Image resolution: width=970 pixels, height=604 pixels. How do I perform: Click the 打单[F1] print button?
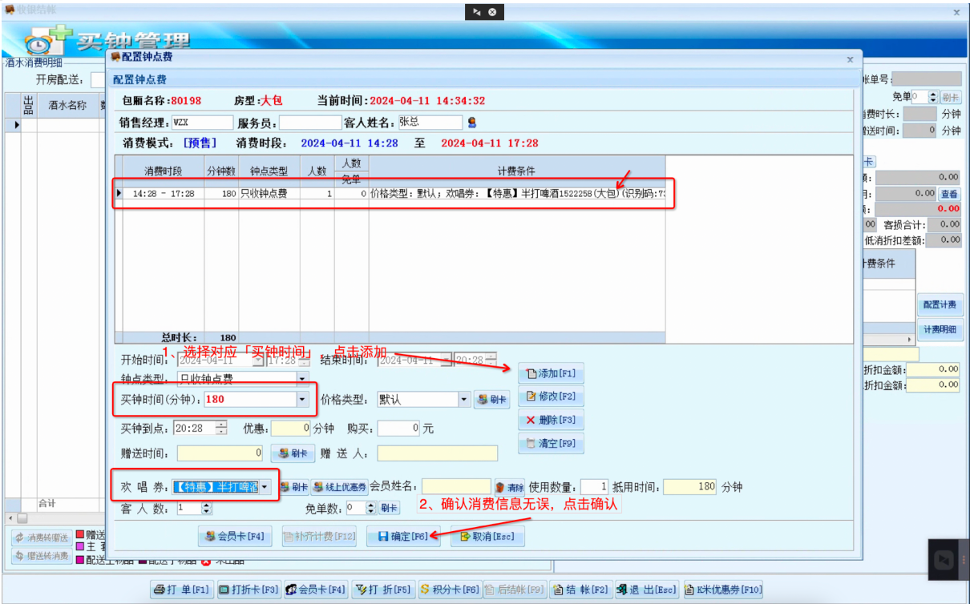click(x=182, y=590)
